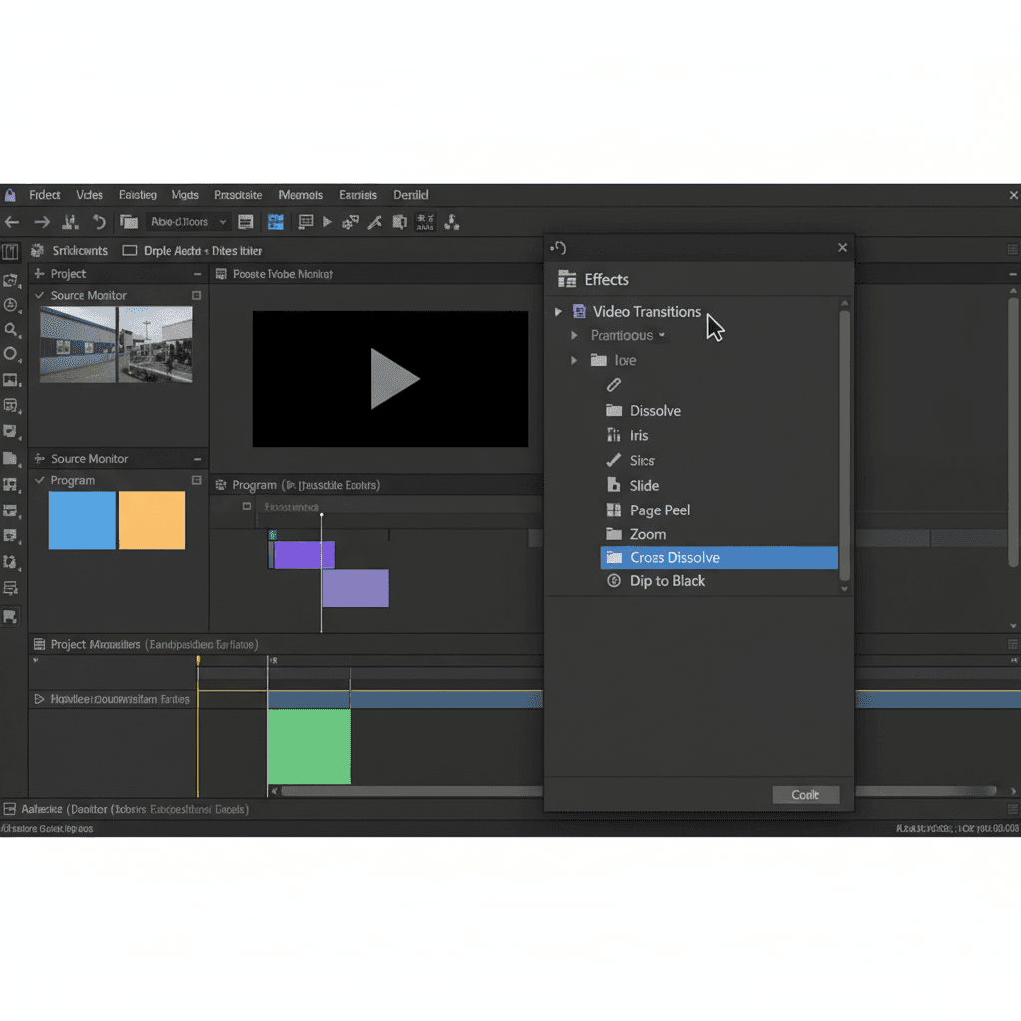
Task: Click the back navigation arrow in the toolbar
Action: click(12, 221)
